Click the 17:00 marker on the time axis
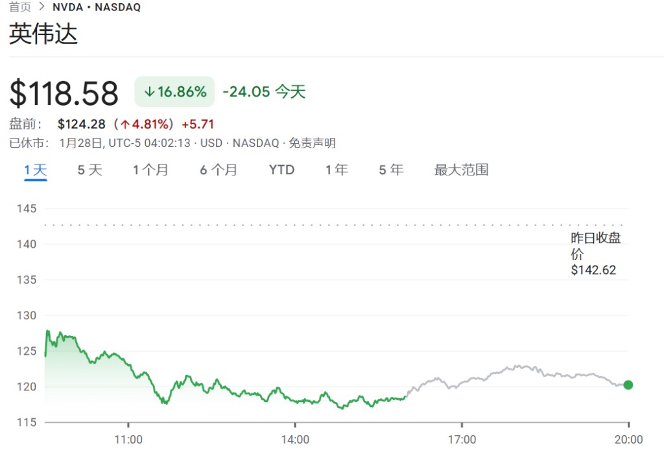This screenshot has height=450, width=664. 462,440
